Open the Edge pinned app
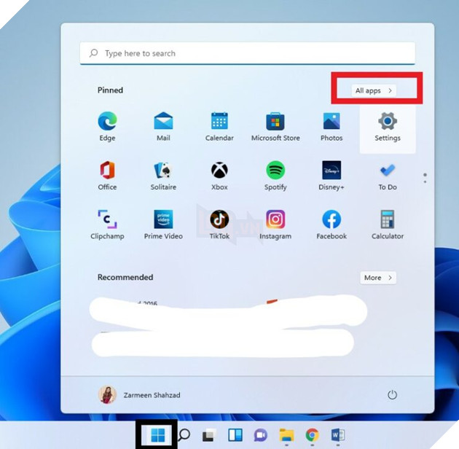The image size is (459, 449). click(107, 126)
